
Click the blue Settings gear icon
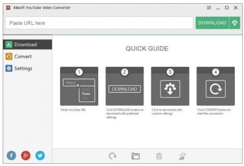click(x=9, y=68)
